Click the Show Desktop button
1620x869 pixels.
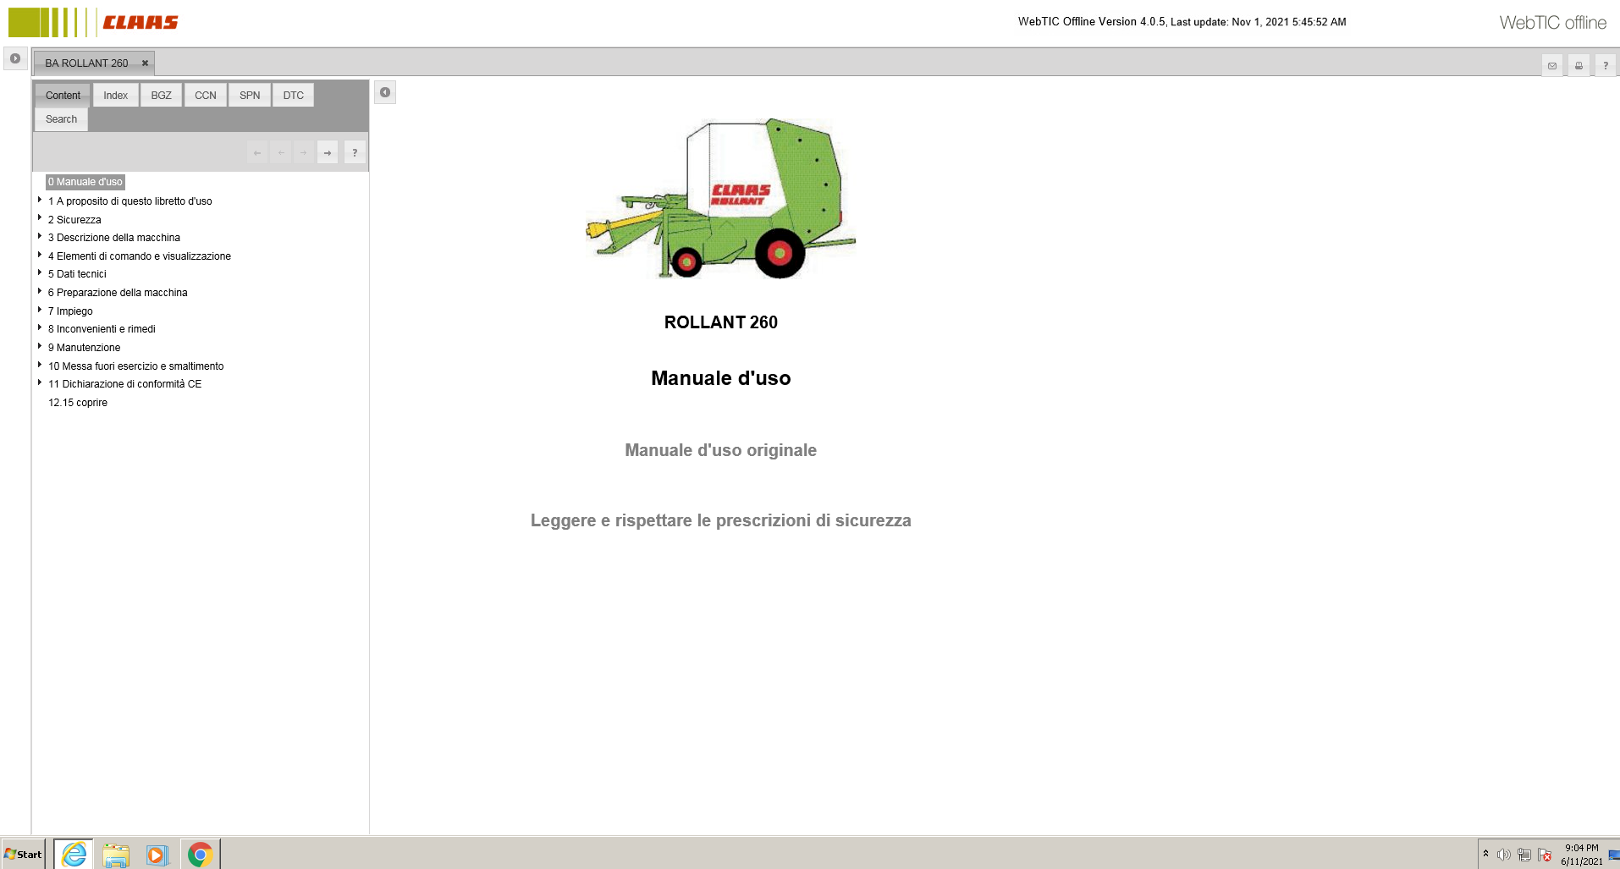coord(1614,854)
